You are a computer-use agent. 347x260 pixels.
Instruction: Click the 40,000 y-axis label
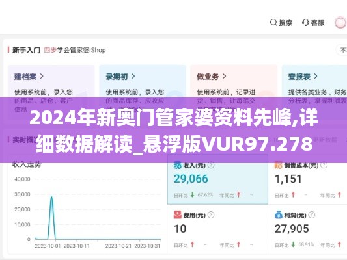pos(22,179)
